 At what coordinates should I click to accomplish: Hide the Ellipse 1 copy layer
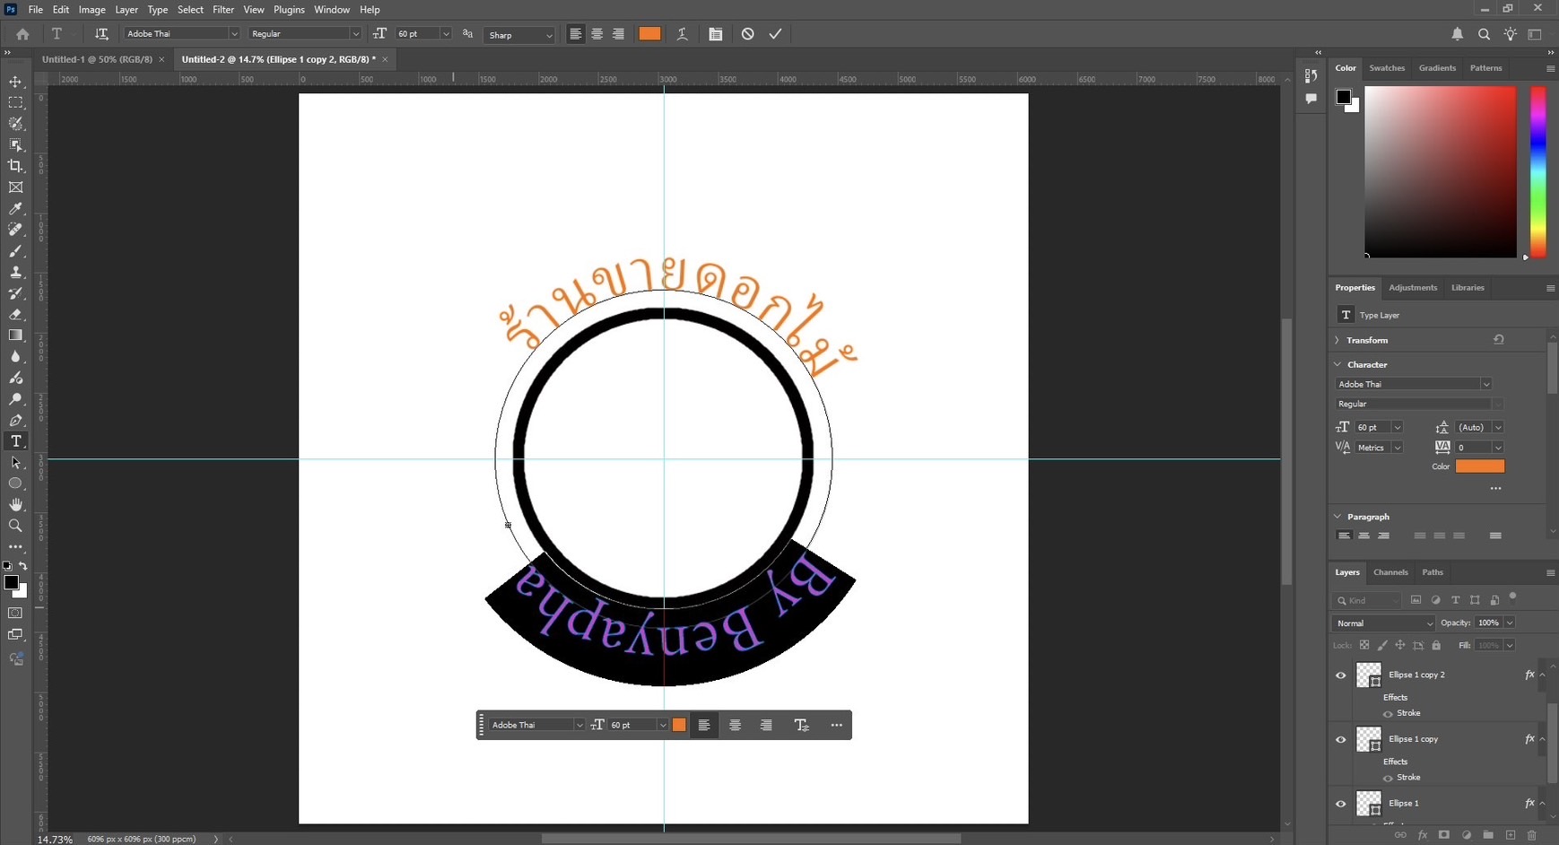pyautogui.click(x=1341, y=740)
